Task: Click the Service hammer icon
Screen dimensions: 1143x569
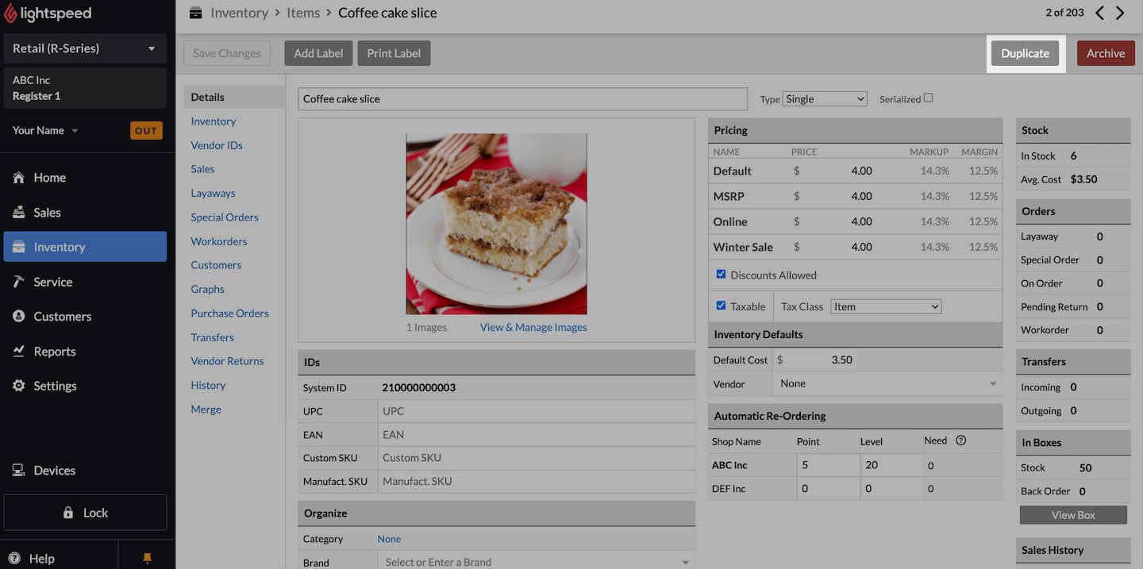Action: 19,282
